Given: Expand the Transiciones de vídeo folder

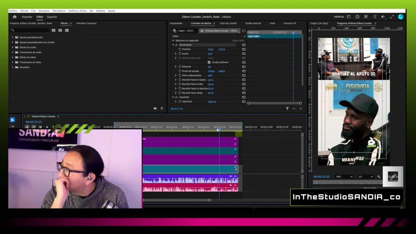Looking at the screenshot, I should click(12, 62).
